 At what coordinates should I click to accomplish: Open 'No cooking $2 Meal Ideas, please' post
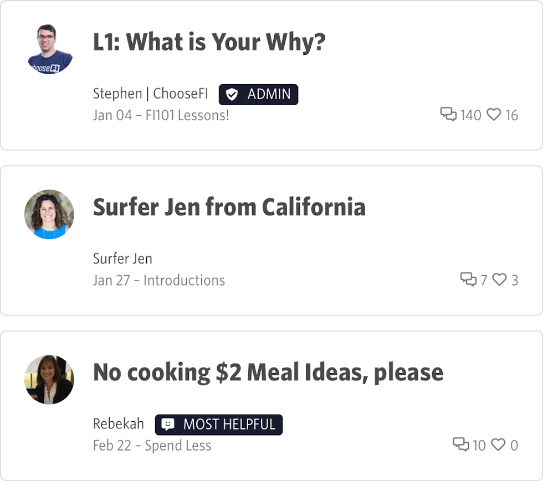[x=268, y=373]
